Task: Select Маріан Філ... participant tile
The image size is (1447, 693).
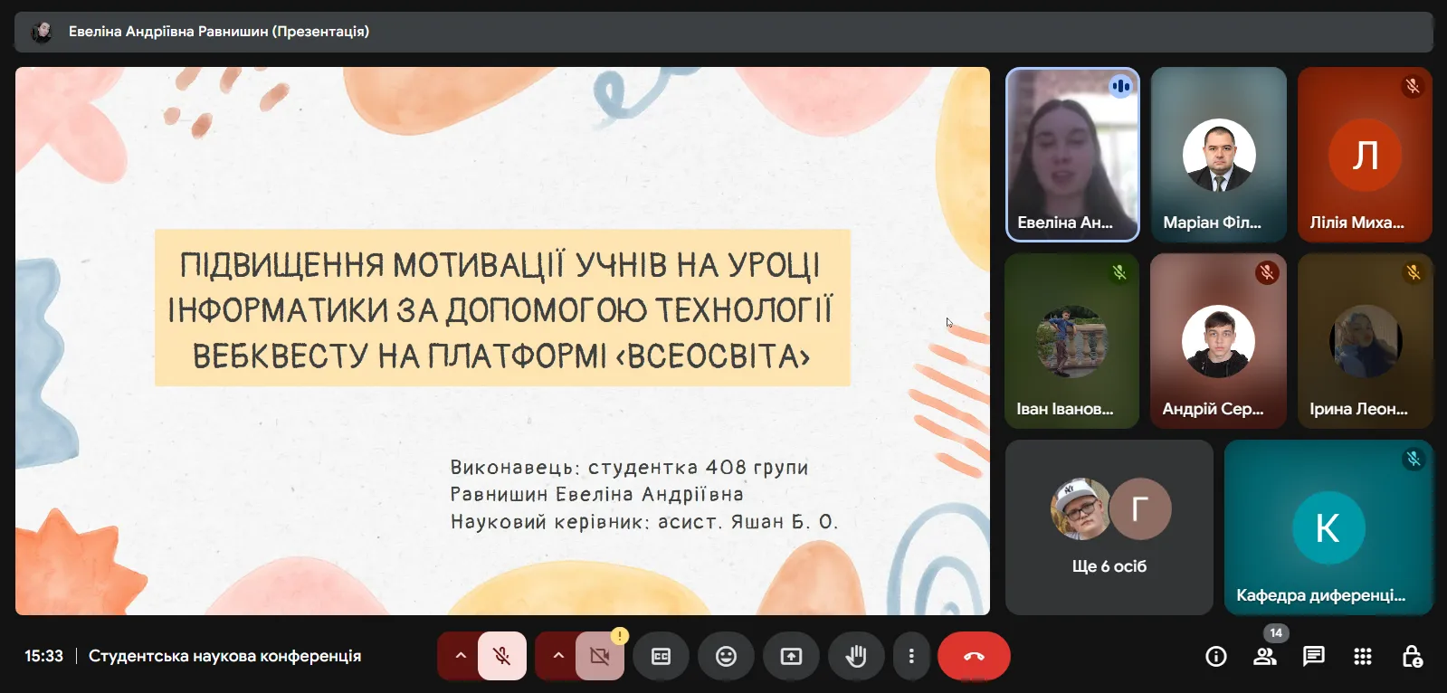Action: [x=1219, y=155]
